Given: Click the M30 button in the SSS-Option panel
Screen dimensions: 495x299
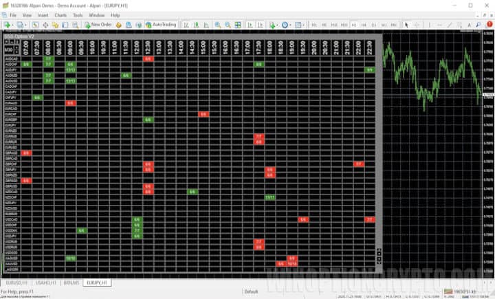Looking at the screenshot, I should click(x=8, y=49).
